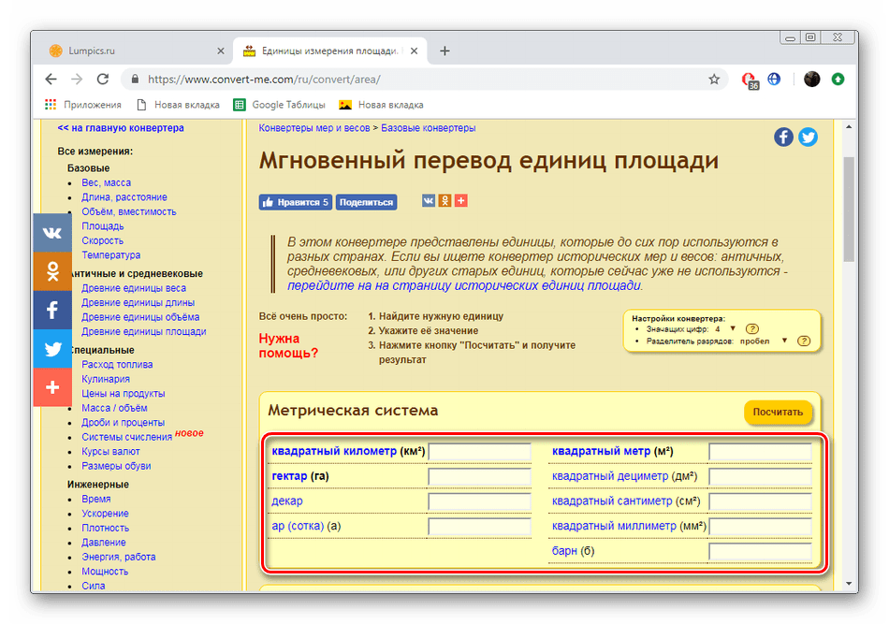889x624 pixels.
Task: Open Длина, расстояние sidebar link
Action: pos(124,197)
